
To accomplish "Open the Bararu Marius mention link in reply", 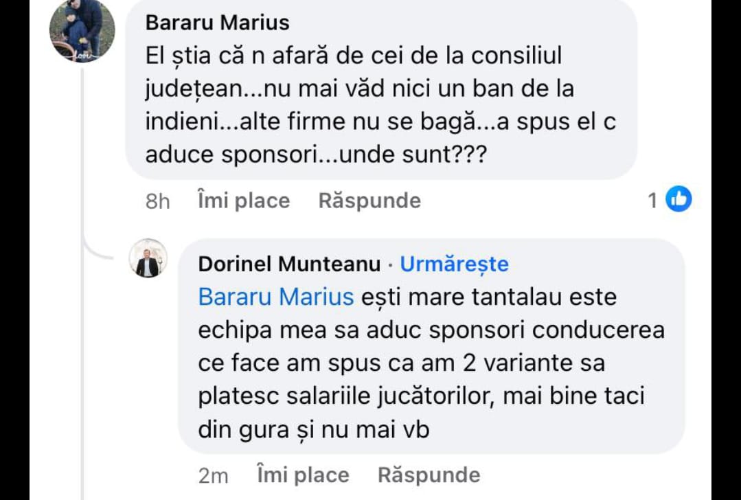I will 273,297.
